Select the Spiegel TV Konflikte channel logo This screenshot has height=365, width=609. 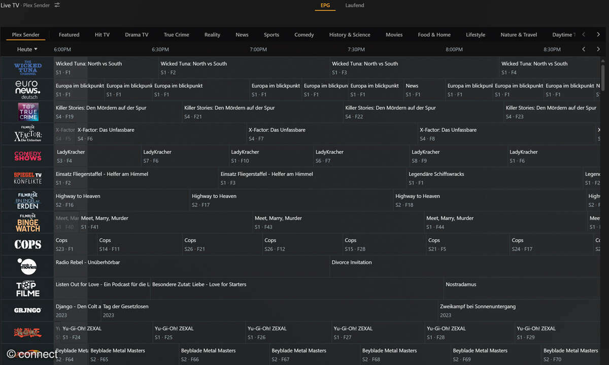(27, 178)
